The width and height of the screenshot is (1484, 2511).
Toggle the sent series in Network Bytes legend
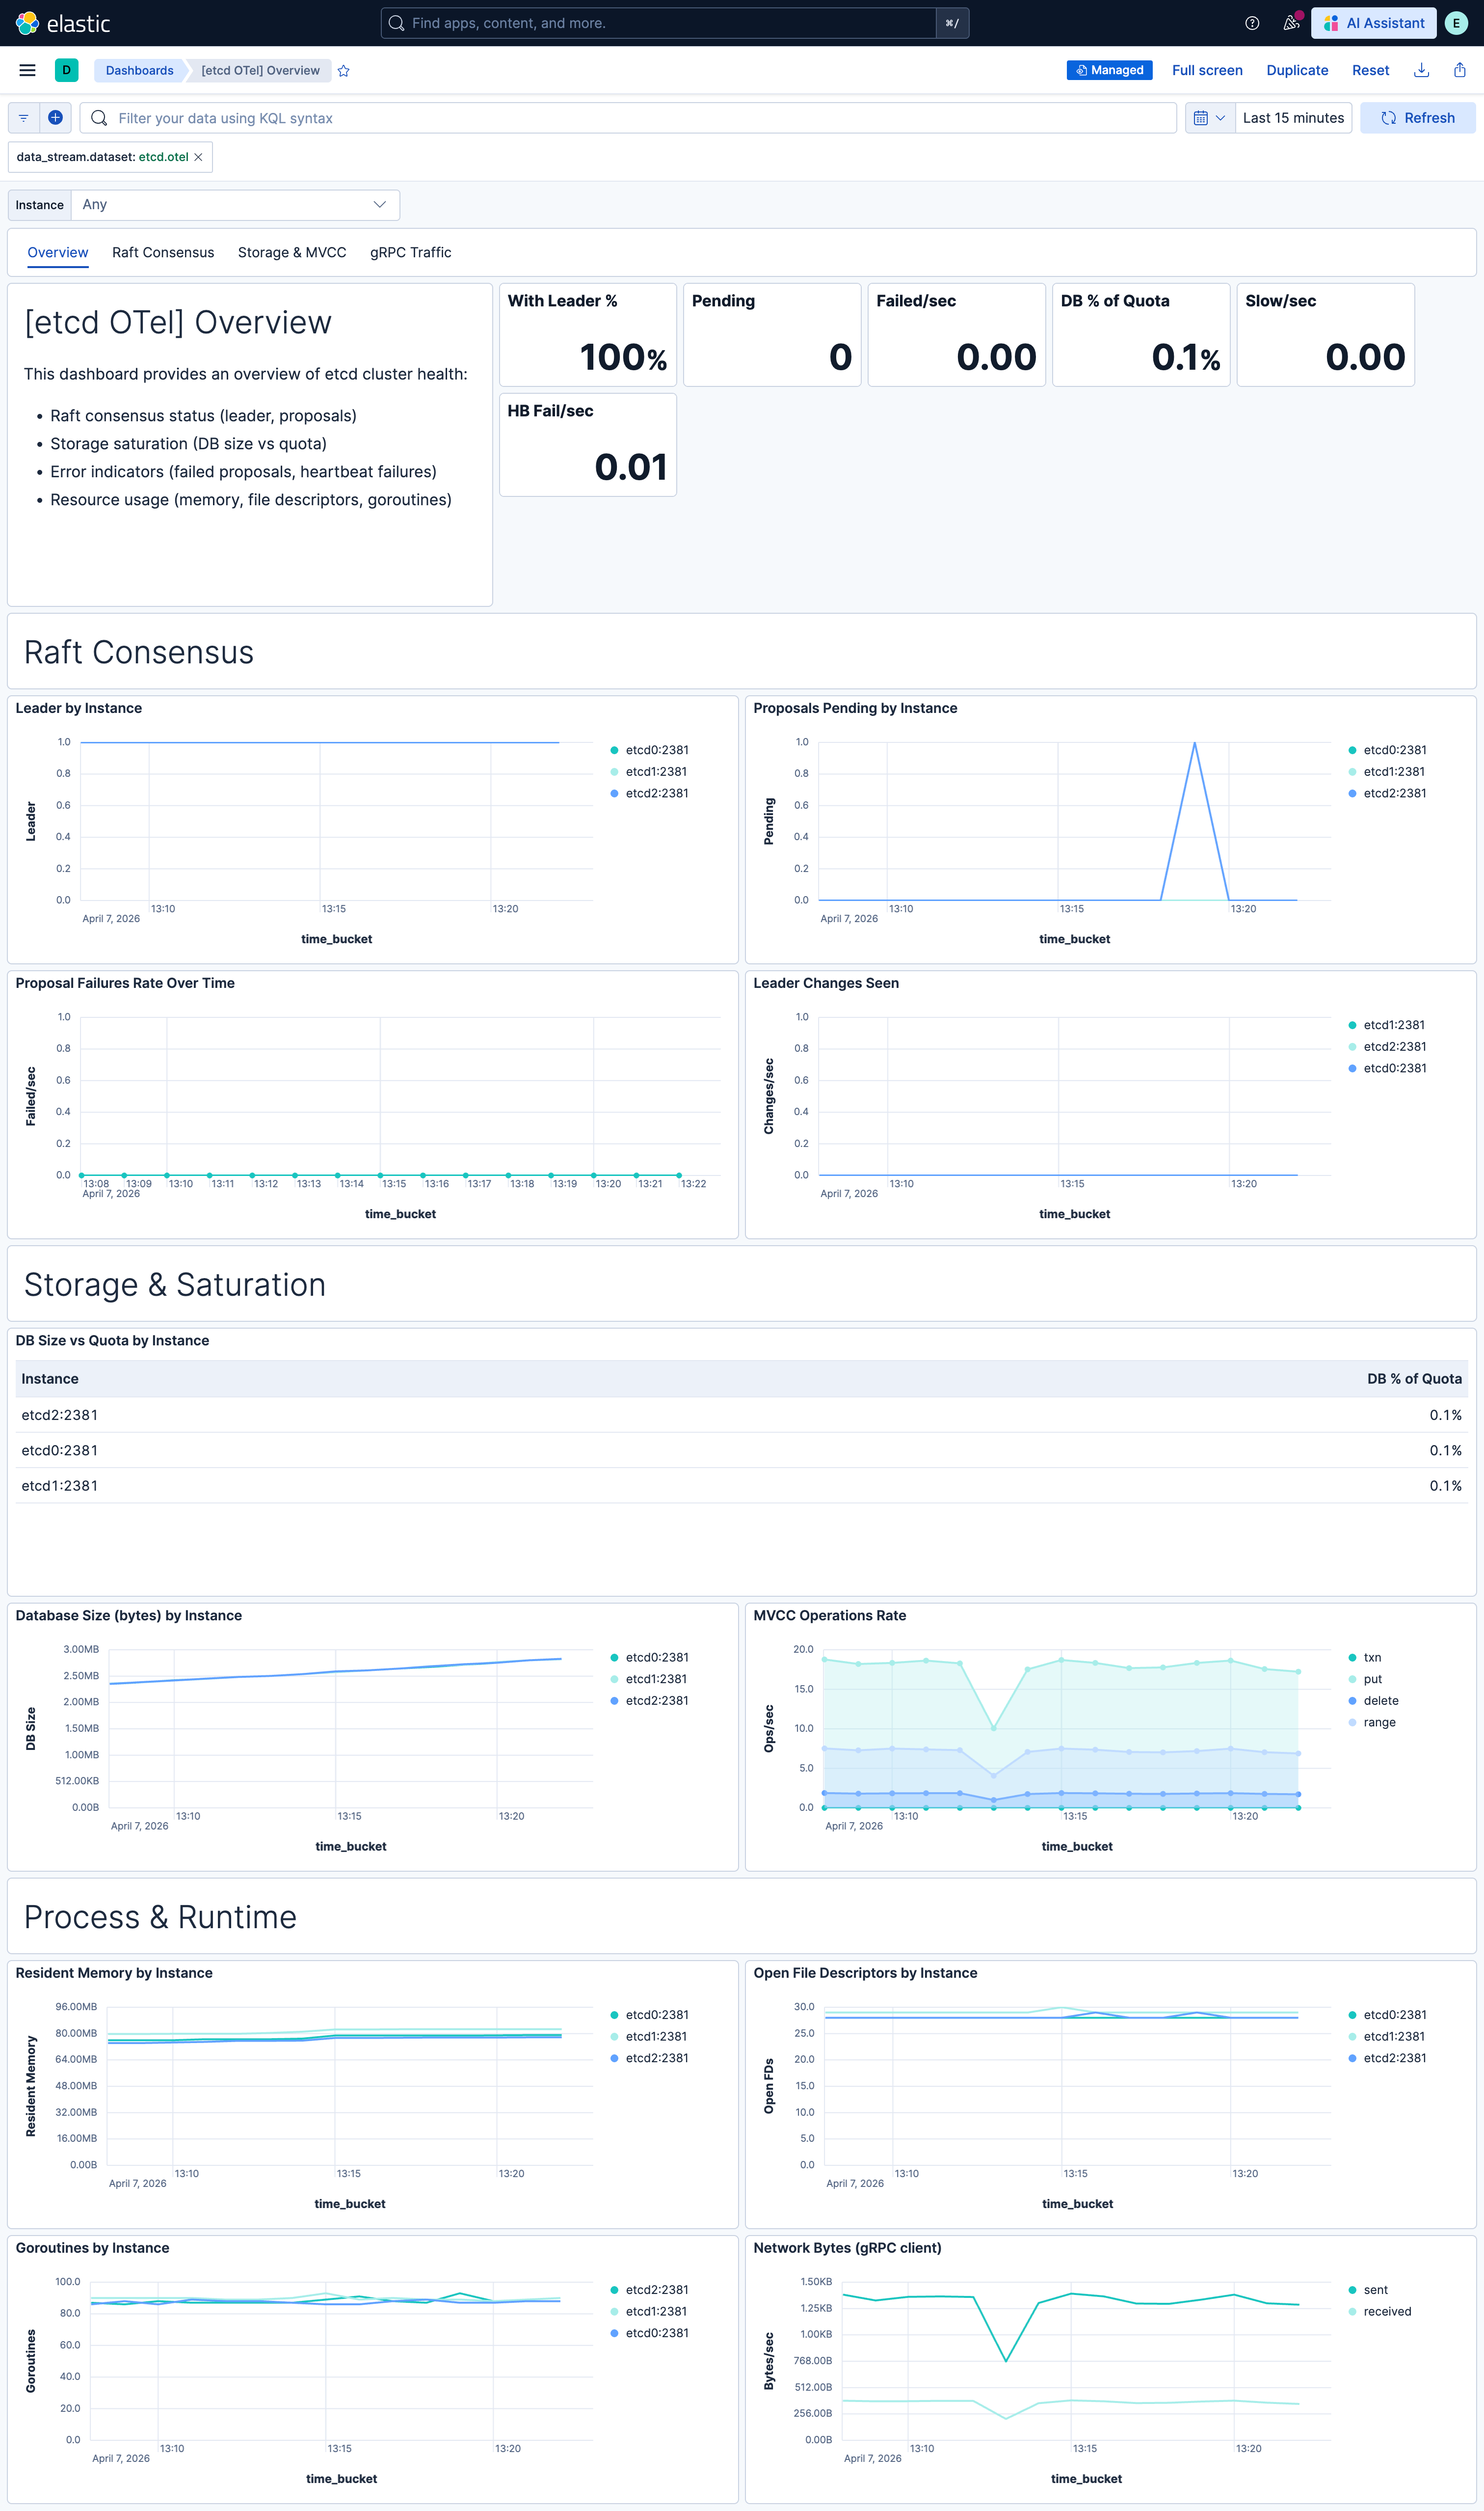pyautogui.click(x=1375, y=2289)
